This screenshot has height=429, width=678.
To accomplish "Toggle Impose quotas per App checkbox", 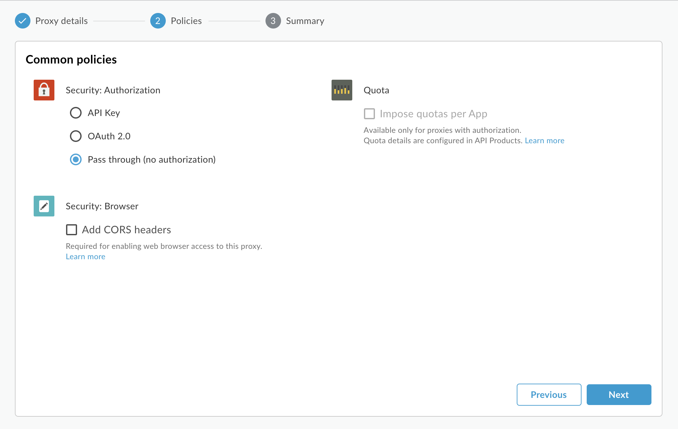I will (x=369, y=113).
